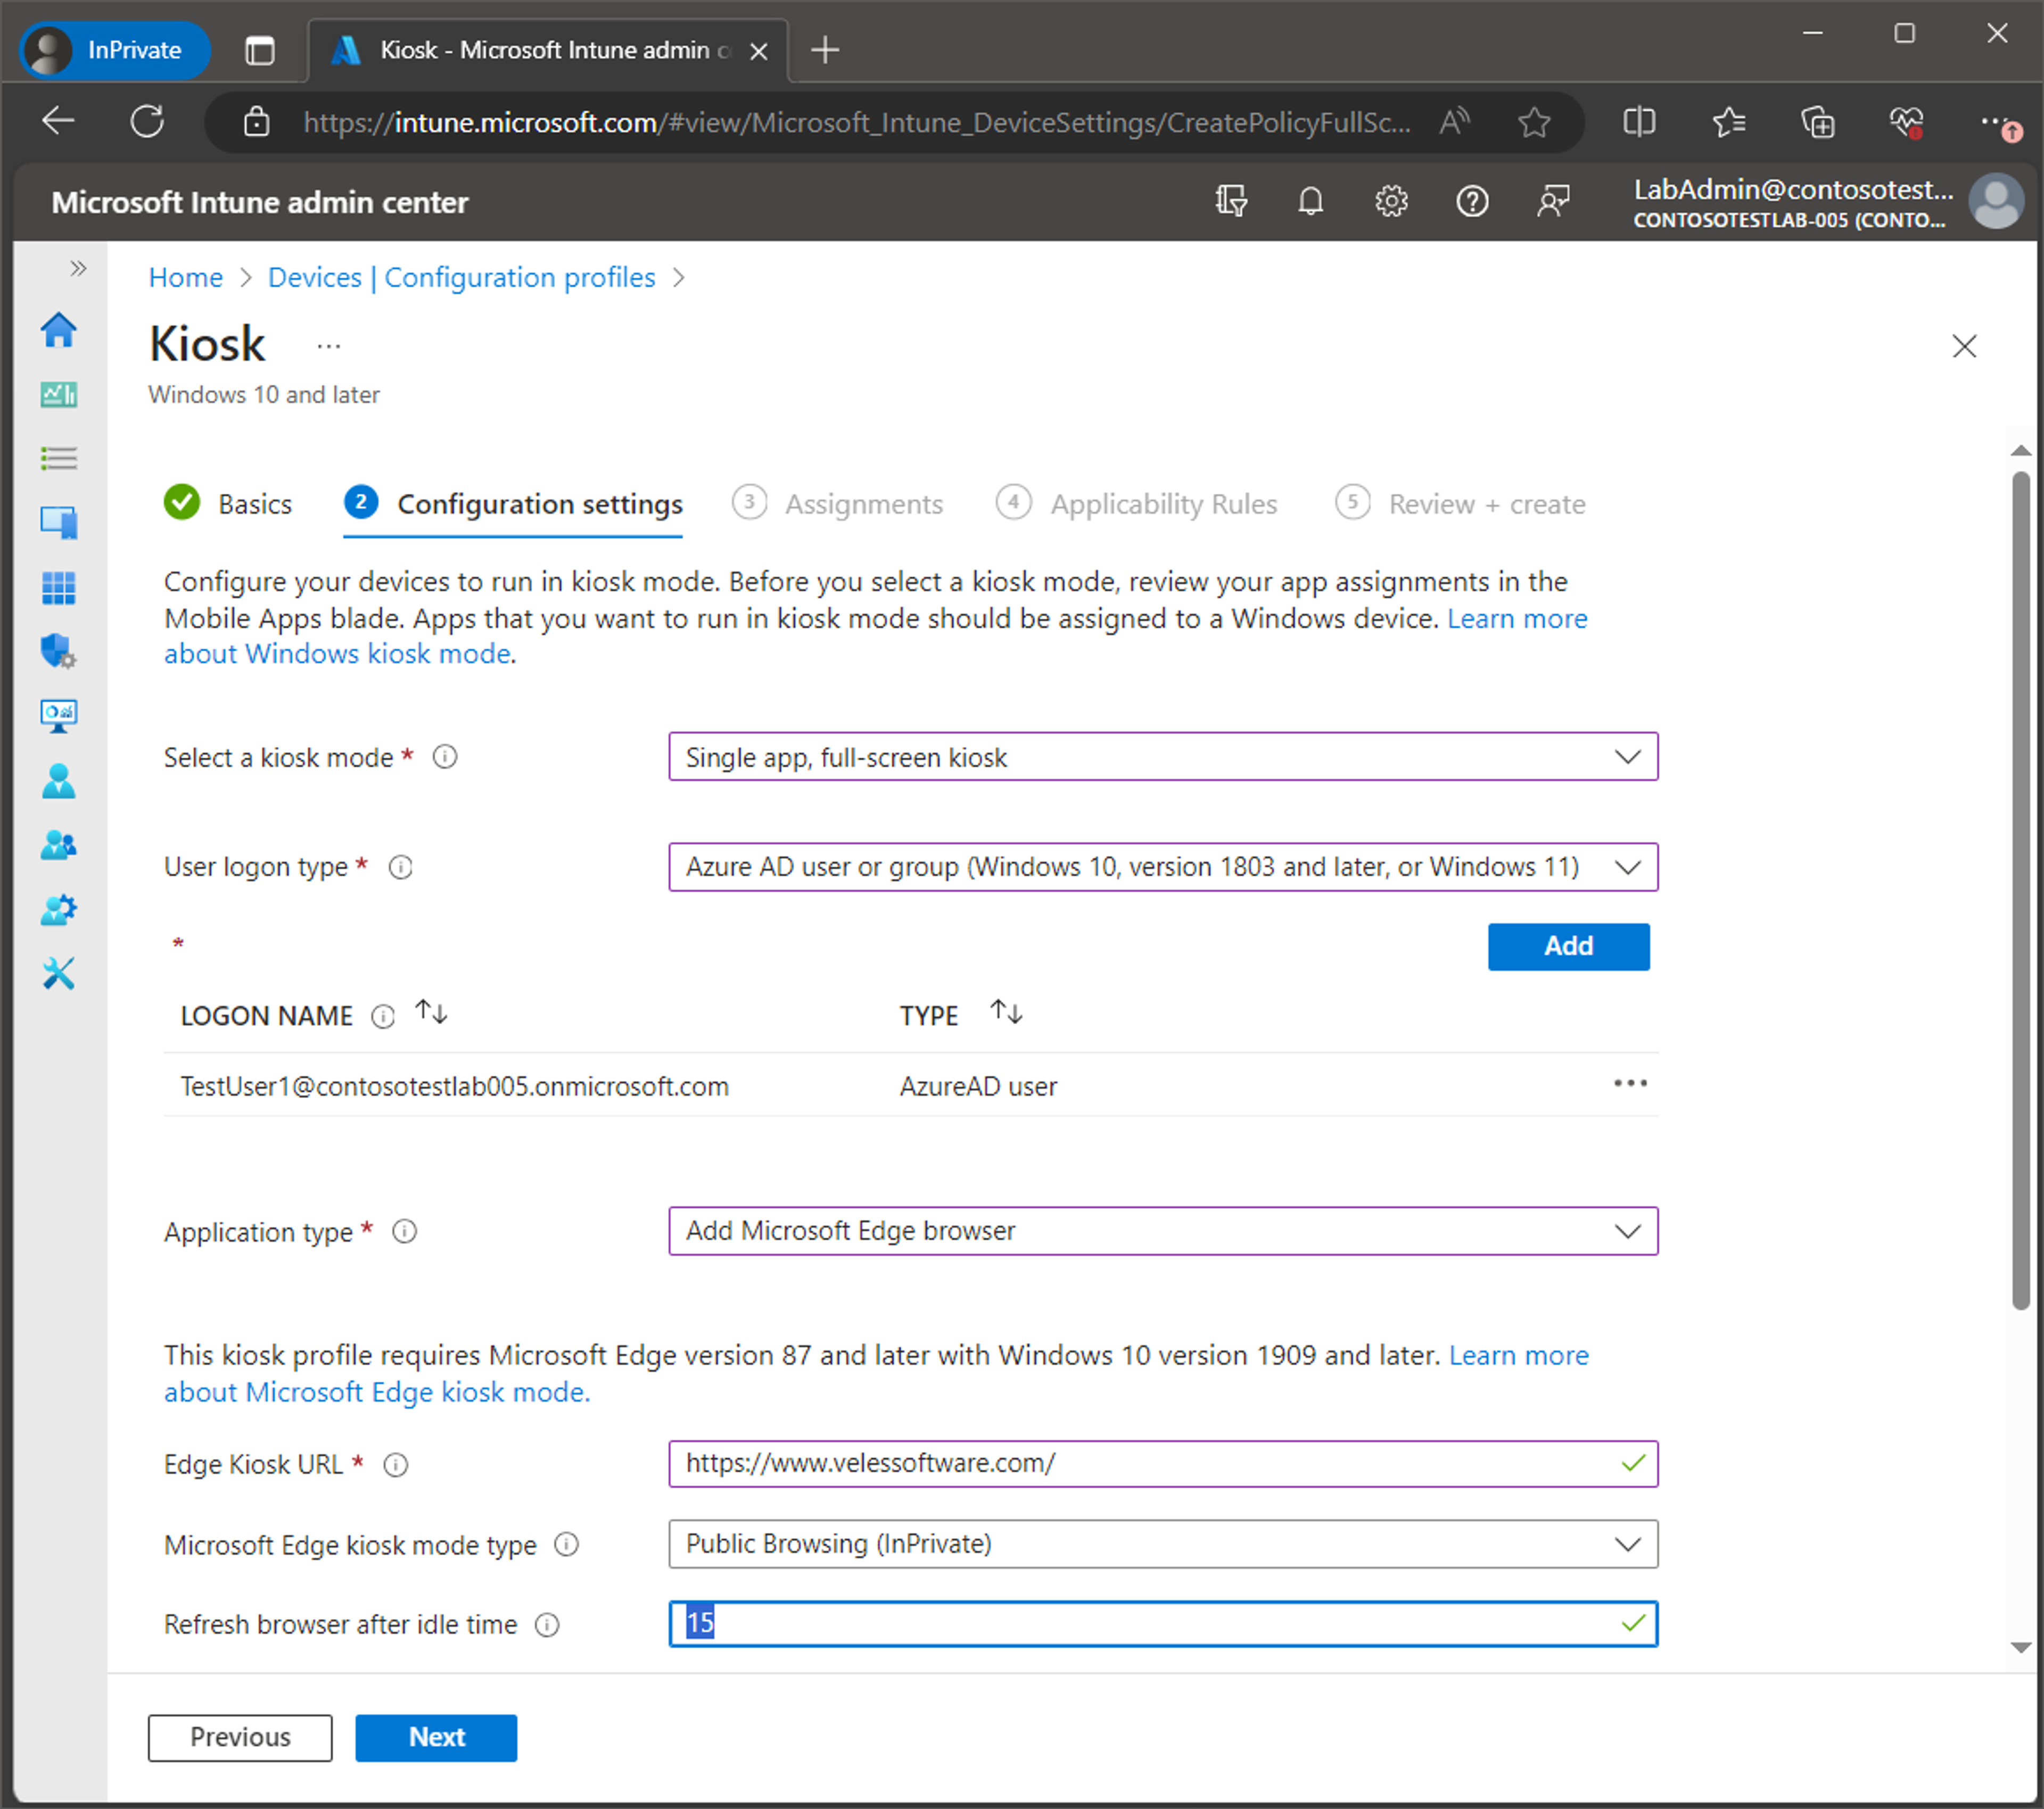The width and height of the screenshot is (2044, 1809).
Task: Show info tooltip for Select a kiosk mode
Action: pyautogui.click(x=445, y=758)
